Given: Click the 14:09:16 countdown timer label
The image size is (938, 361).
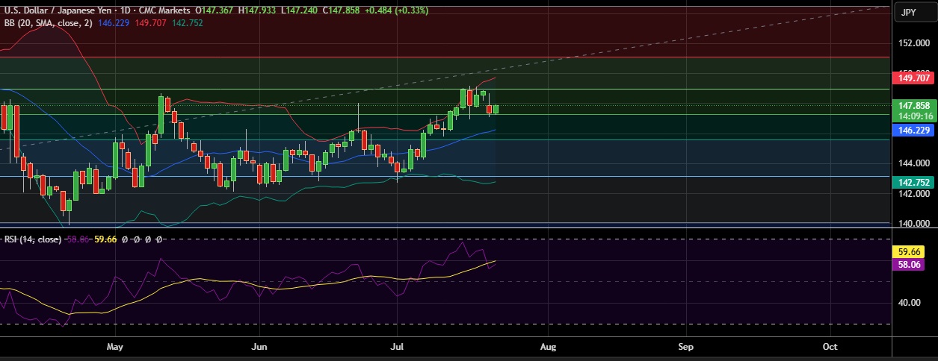Looking at the screenshot, I should point(913,116).
